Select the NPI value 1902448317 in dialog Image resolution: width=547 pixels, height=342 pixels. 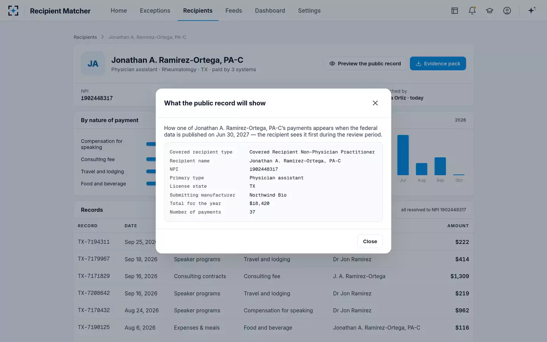(x=264, y=169)
